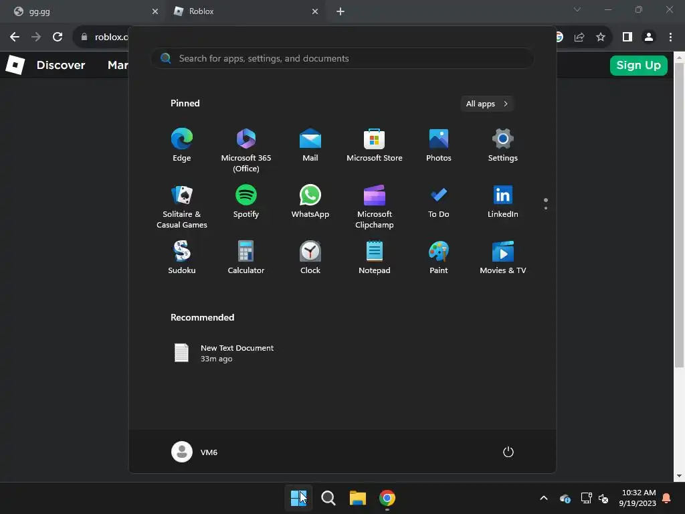
Task: Close the gg.gg tab
Action: click(155, 11)
